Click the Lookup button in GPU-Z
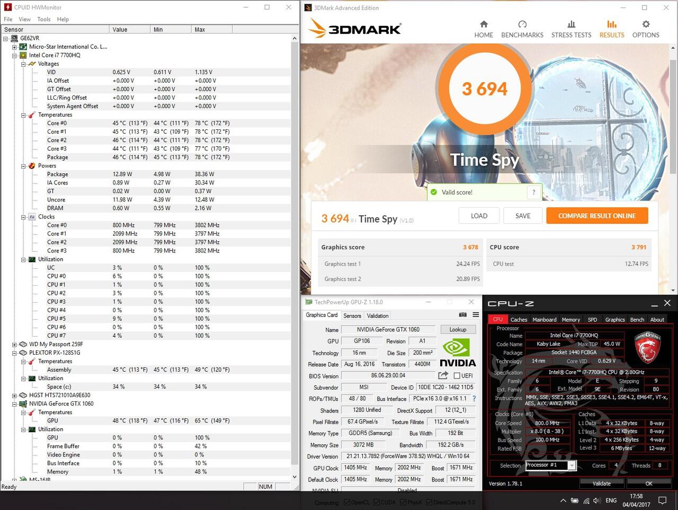 point(458,329)
